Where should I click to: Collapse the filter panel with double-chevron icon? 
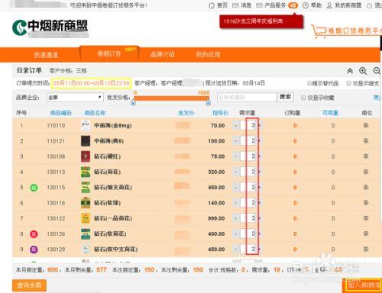(x=350, y=71)
